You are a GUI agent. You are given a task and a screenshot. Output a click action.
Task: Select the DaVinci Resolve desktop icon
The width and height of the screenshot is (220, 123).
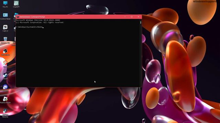point(5,113)
